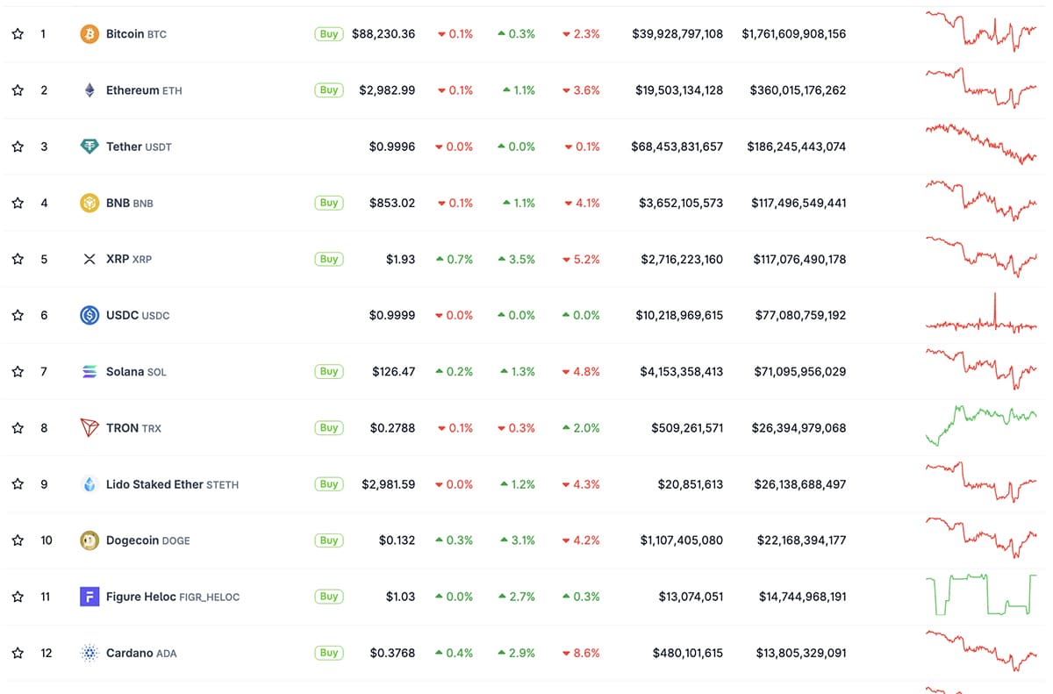Select the Solana SOL logo
Viewport: 1053px width, 694px height.
point(88,370)
